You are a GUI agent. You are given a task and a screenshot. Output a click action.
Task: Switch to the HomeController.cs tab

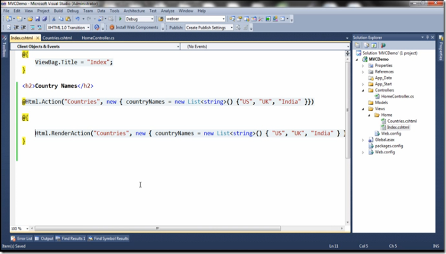[98, 37]
